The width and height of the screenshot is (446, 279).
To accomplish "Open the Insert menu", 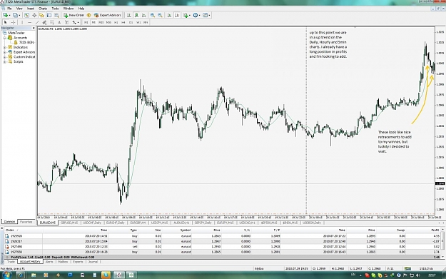I will click(31, 9).
